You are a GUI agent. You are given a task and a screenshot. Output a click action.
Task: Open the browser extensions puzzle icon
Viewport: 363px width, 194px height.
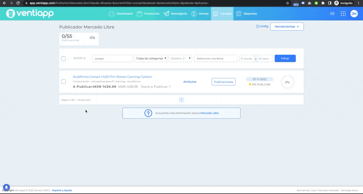[323, 3]
